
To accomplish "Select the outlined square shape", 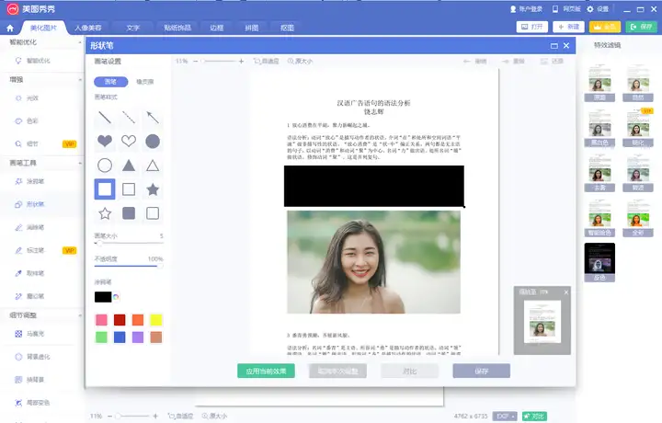I will (x=129, y=189).
